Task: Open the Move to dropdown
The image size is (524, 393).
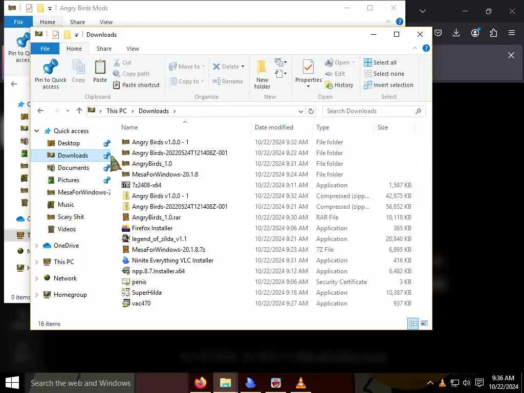Action: coord(187,67)
